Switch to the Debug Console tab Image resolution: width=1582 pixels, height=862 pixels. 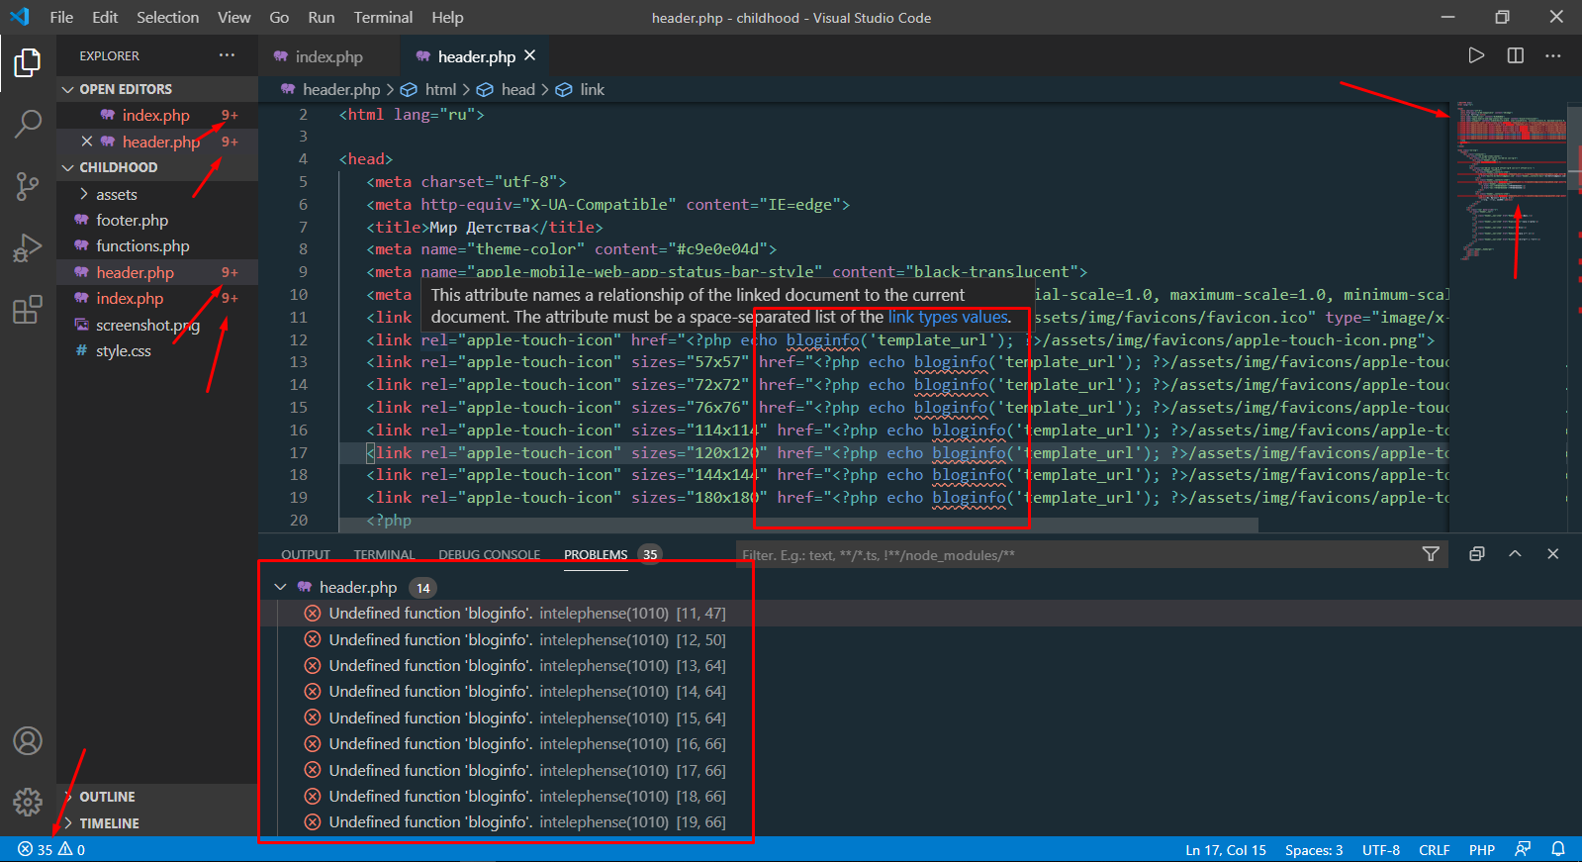[490, 554]
